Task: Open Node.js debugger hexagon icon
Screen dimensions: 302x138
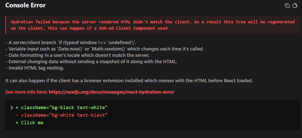Action: click(295, 6)
